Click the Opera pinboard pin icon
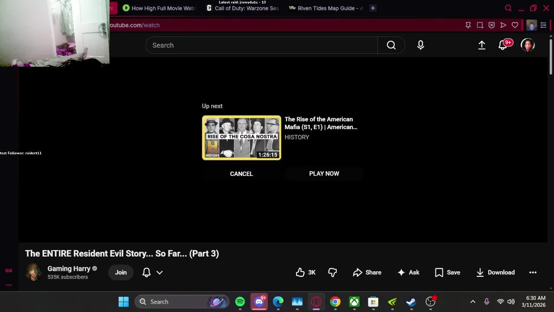 (x=468, y=25)
